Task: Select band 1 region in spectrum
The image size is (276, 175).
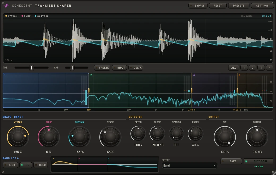Action: [x=46, y=90]
